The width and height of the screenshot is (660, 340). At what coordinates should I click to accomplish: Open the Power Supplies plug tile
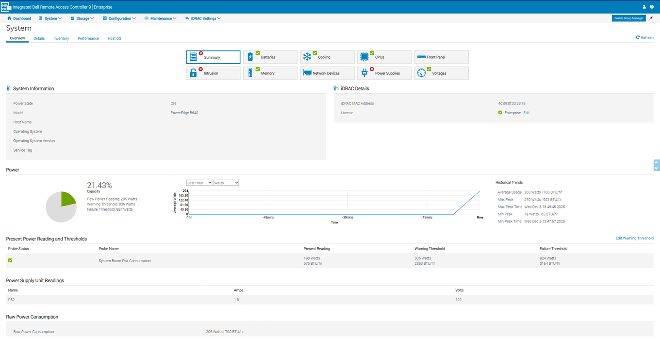(x=384, y=73)
